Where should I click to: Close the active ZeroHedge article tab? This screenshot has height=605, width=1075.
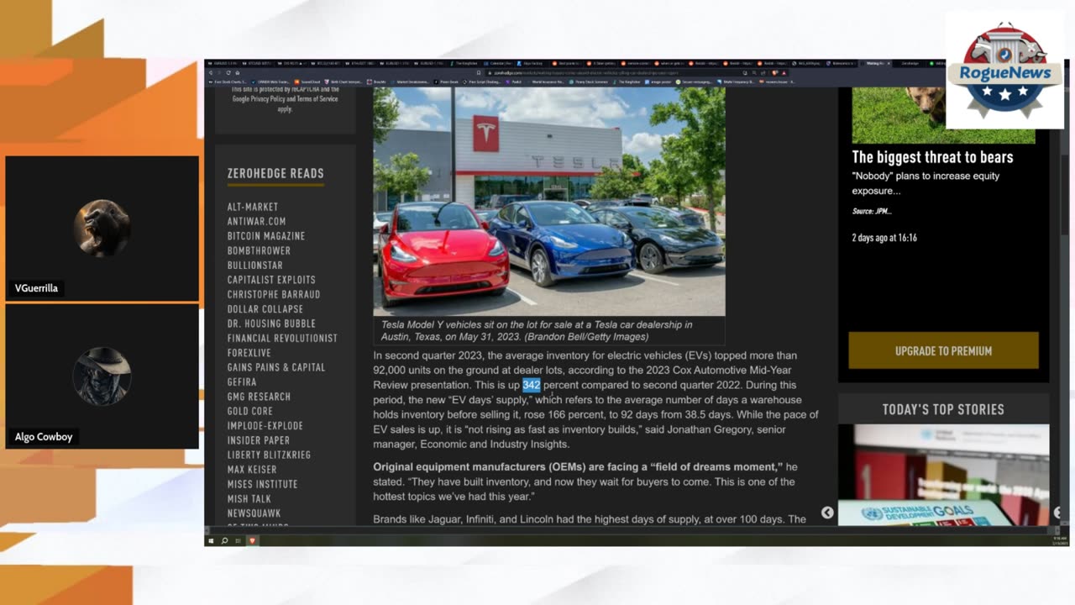coord(889,63)
